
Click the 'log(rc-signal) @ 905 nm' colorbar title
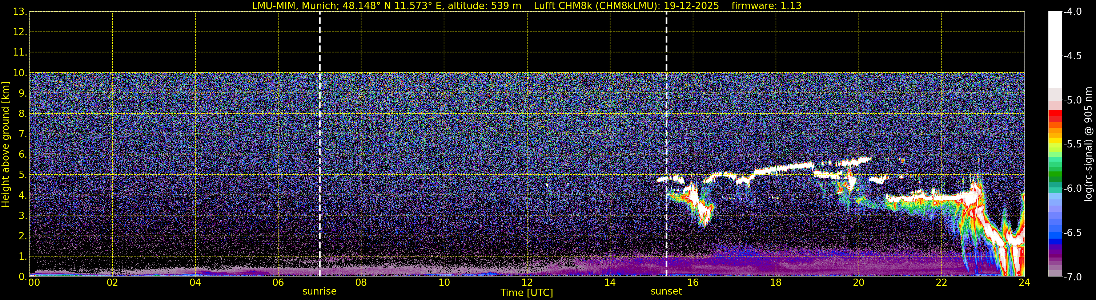[x=1089, y=144]
